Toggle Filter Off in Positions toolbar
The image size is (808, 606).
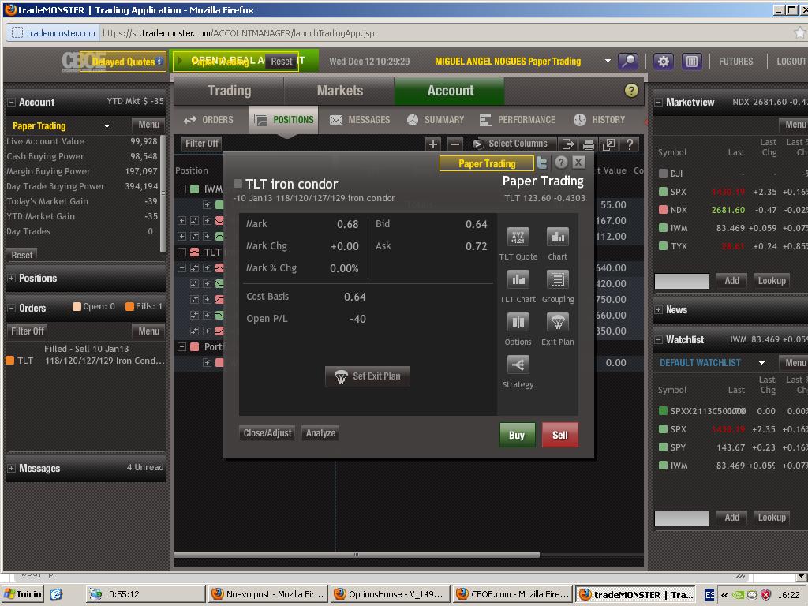click(201, 144)
